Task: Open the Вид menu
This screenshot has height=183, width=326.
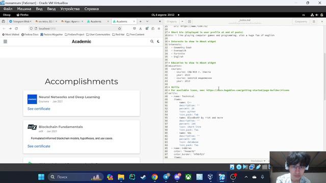Action: pyautogui.click(x=39, y=9)
